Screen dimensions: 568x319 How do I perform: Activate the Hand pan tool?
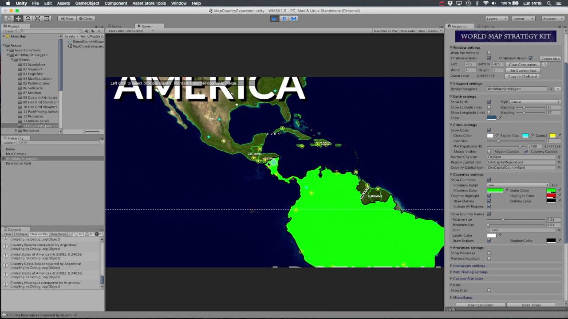click(x=9, y=18)
